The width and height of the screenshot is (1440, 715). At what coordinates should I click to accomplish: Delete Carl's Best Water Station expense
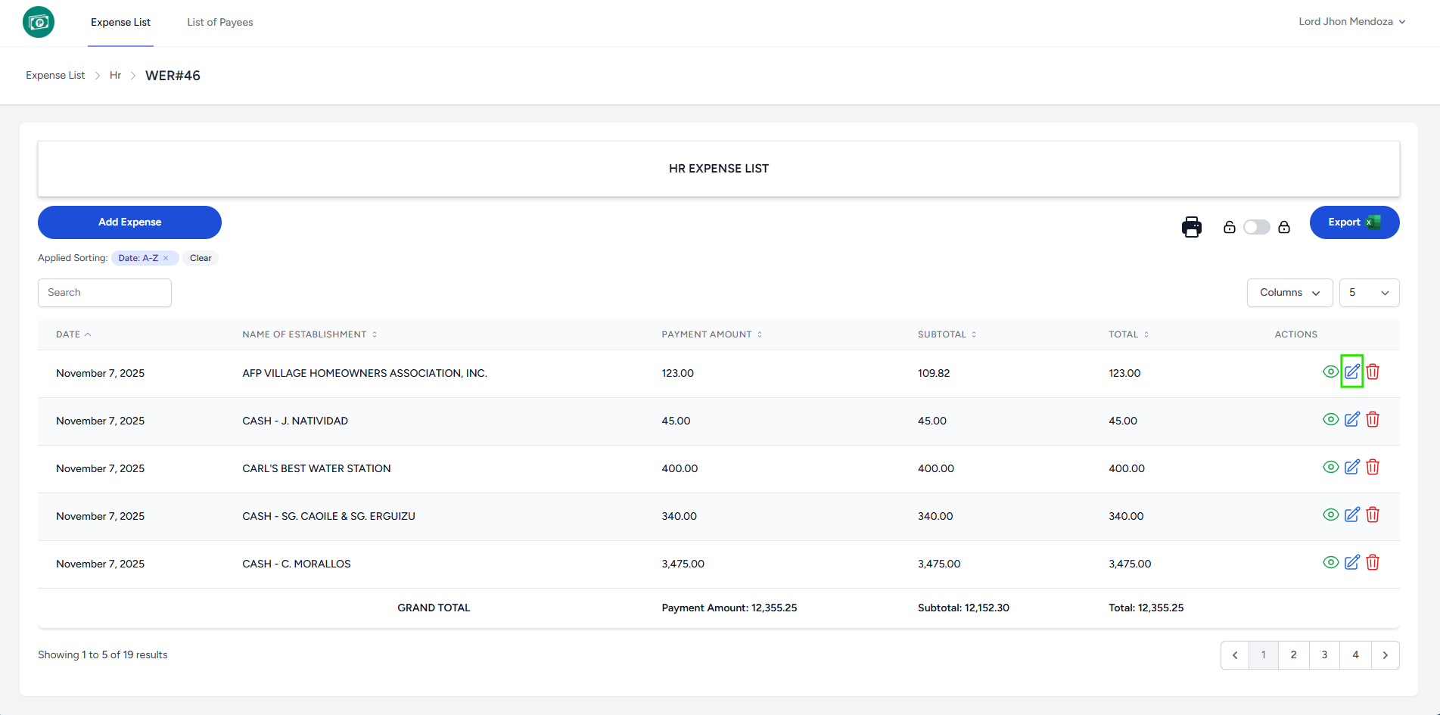tap(1373, 467)
